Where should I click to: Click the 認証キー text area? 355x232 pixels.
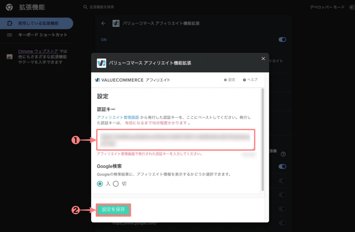(x=176, y=140)
